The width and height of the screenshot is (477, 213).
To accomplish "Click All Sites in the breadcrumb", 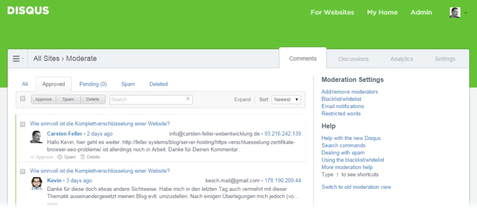I will coord(46,58).
